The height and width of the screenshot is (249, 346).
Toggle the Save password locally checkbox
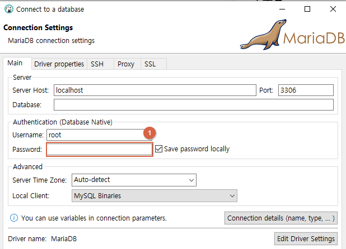point(158,149)
